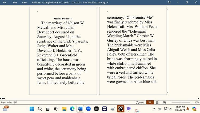The image size is (200, 113).
Task: Open the network status tray icon
Action: click(166, 109)
